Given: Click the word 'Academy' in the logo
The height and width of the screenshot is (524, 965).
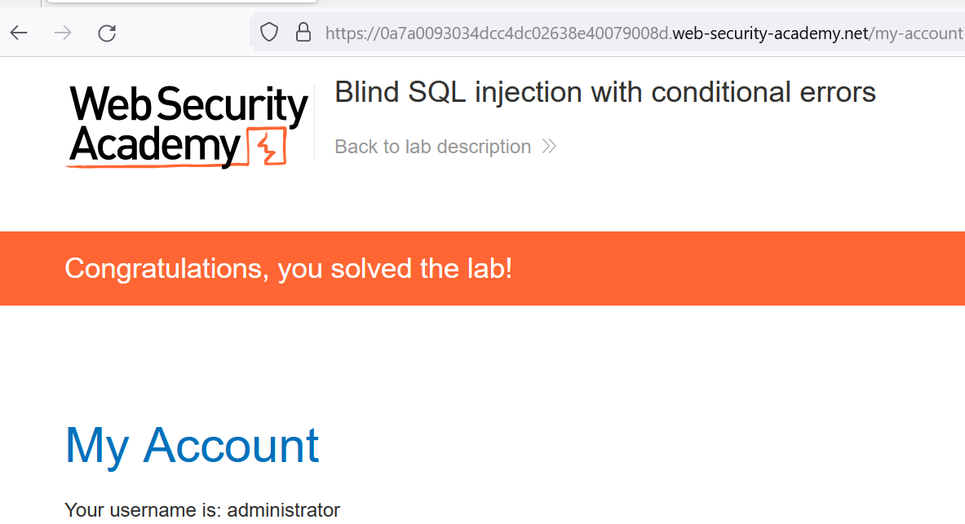Looking at the screenshot, I should click(x=155, y=145).
